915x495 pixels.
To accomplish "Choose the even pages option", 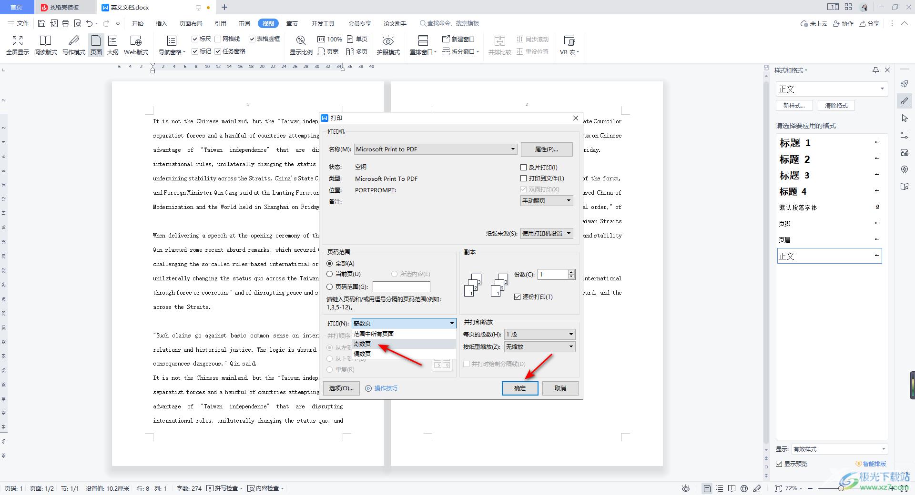I will click(404, 354).
